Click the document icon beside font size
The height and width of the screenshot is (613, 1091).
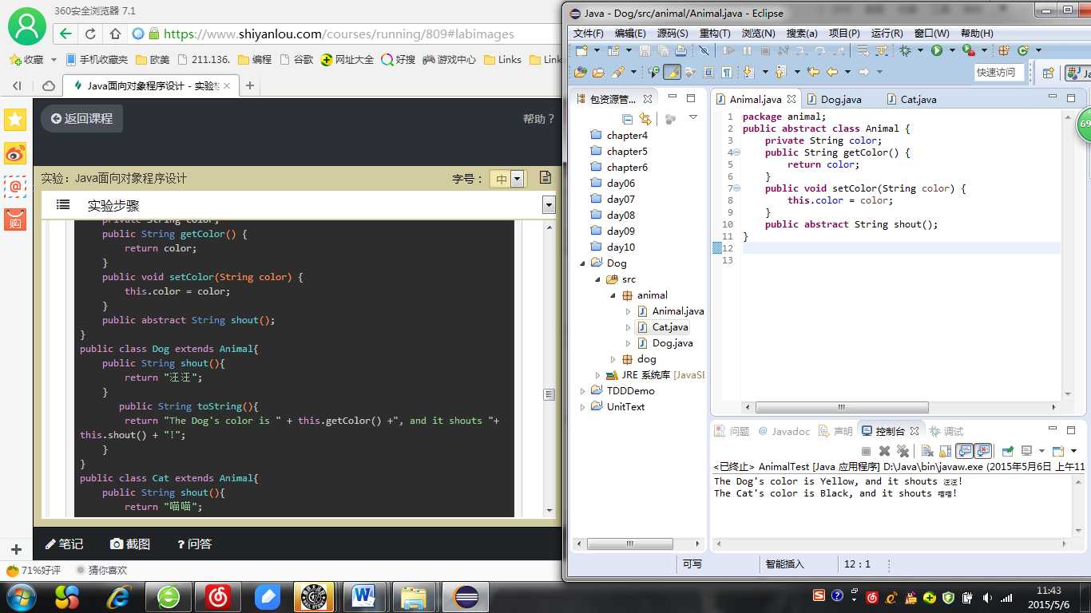click(545, 177)
